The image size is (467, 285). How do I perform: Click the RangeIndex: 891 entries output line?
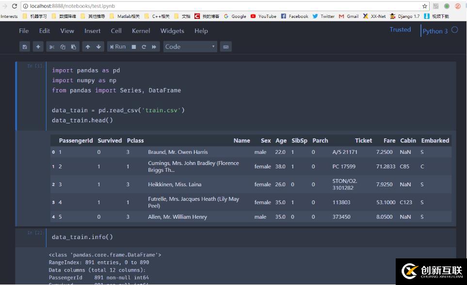(99, 262)
